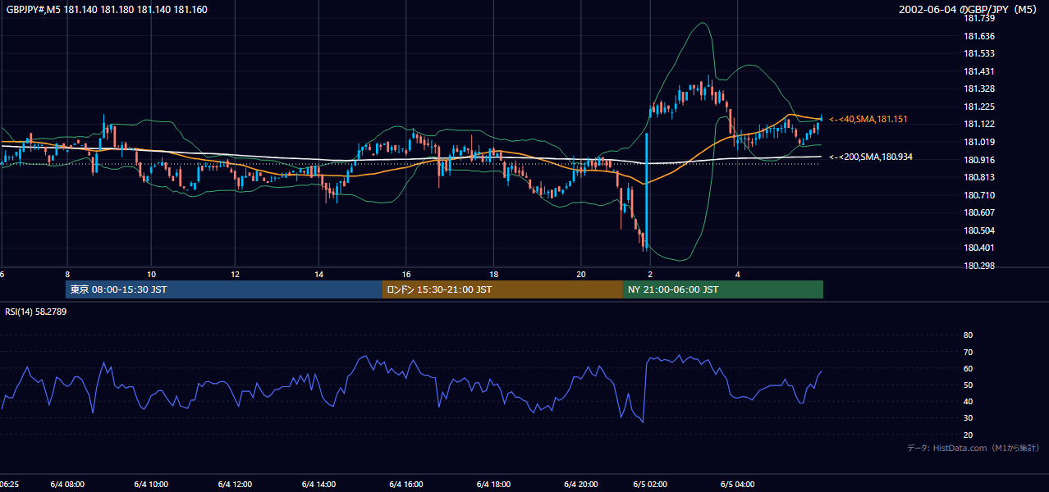
Task: Click the 6/4 10:00 date axis label
Action: coord(152,485)
